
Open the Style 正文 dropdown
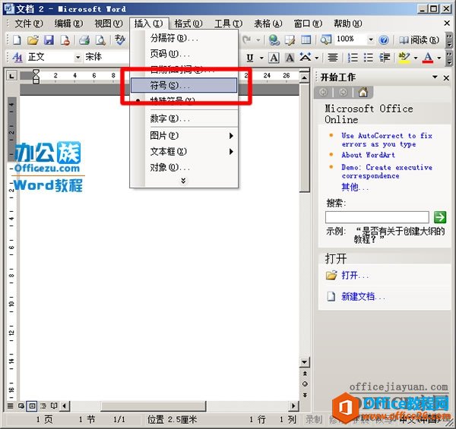point(78,57)
